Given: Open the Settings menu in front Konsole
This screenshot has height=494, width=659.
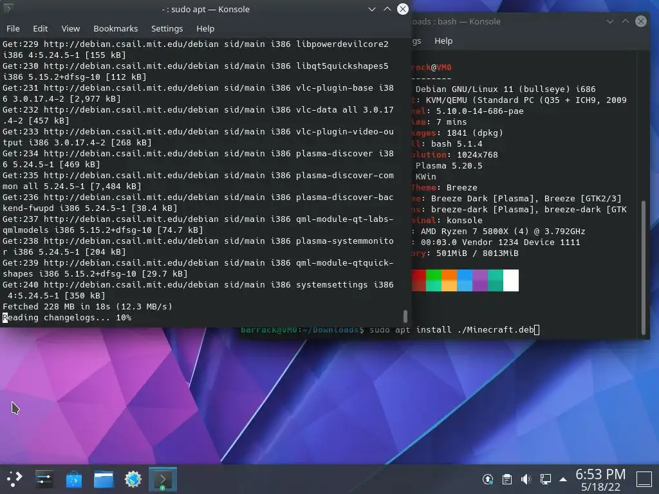Looking at the screenshot, I should coord(167,28).
